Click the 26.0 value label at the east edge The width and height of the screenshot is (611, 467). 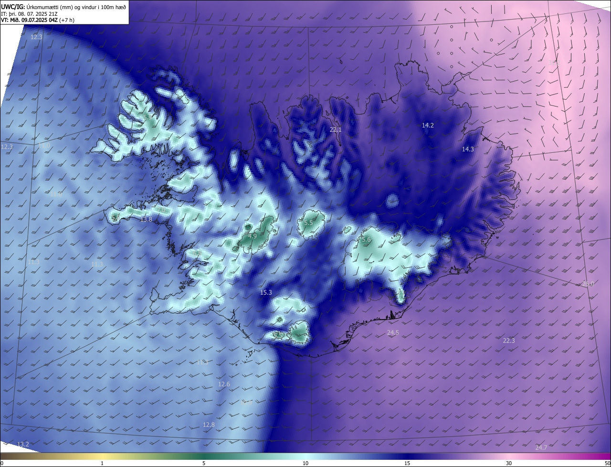(588, 284)
